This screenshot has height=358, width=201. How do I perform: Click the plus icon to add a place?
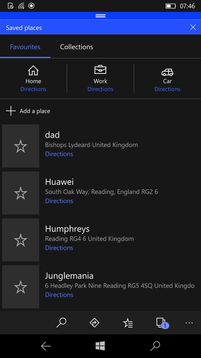click(x=11, y=111)
